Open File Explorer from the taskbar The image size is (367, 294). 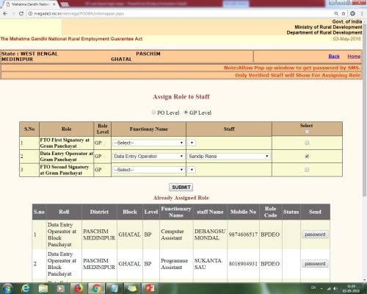point(43,288)
